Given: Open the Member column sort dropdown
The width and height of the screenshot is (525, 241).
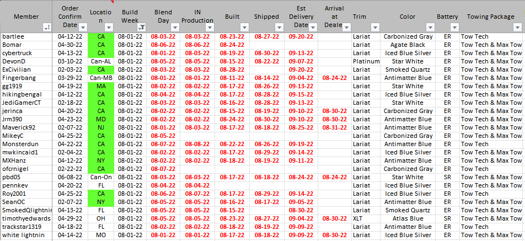Looking at the screenshot, I should tap(46, 26).
